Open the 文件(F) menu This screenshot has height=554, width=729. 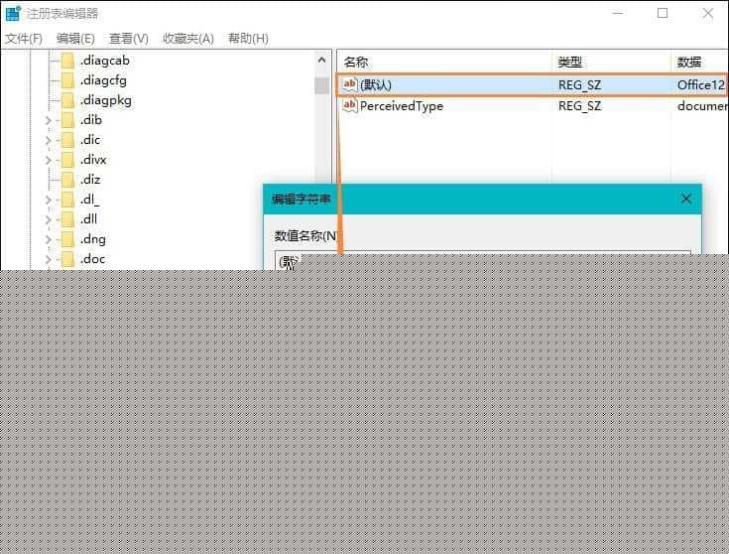click(24, 38)
